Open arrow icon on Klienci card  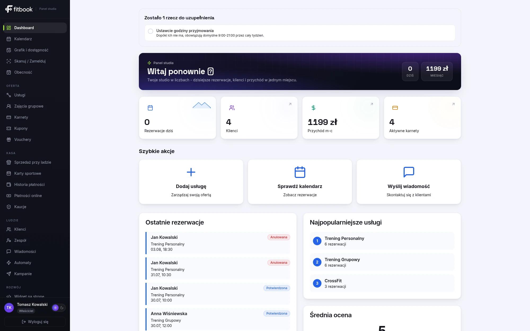(x=290, y=104)
